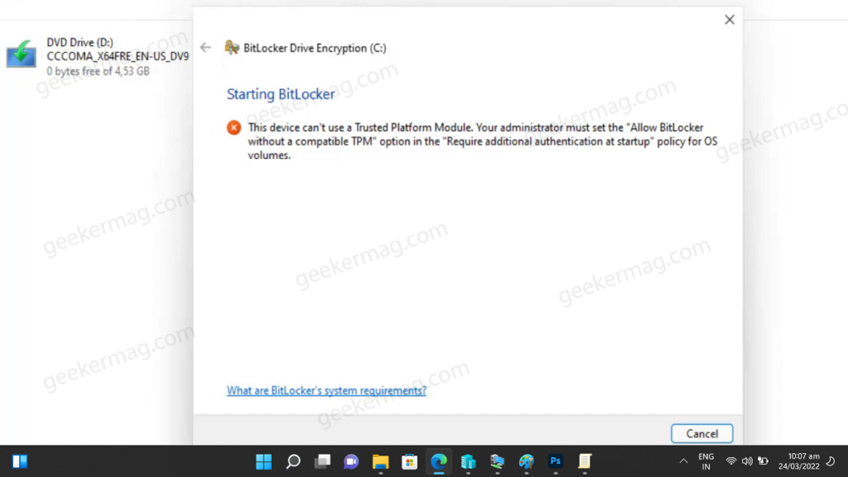Open the scroll-shaped notes app on the taskbar

[585, 461]
